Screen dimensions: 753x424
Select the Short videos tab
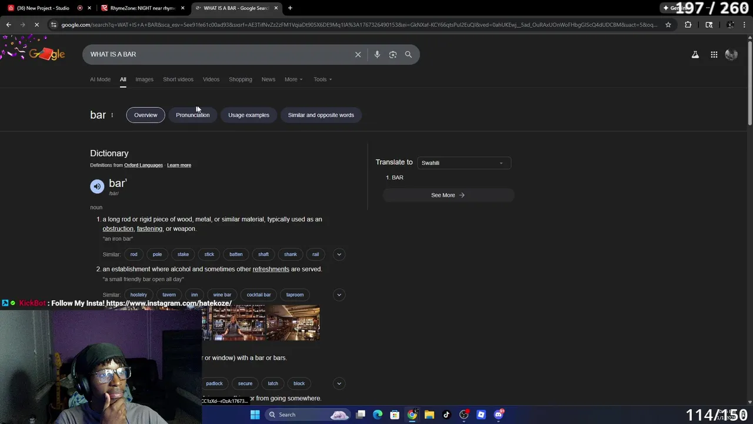pyautogui.click(x=178, y=79)
